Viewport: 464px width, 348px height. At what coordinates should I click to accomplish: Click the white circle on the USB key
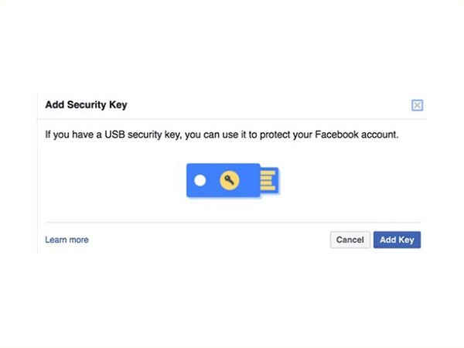[200, 180]
